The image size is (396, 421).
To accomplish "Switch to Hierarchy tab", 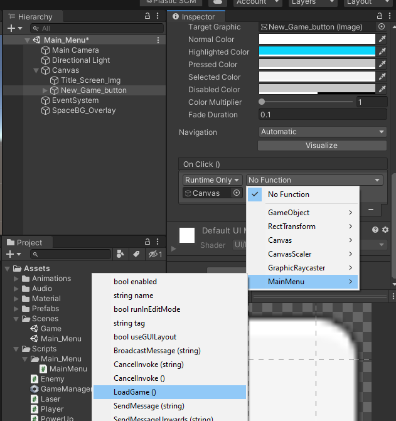I will 33,17.
